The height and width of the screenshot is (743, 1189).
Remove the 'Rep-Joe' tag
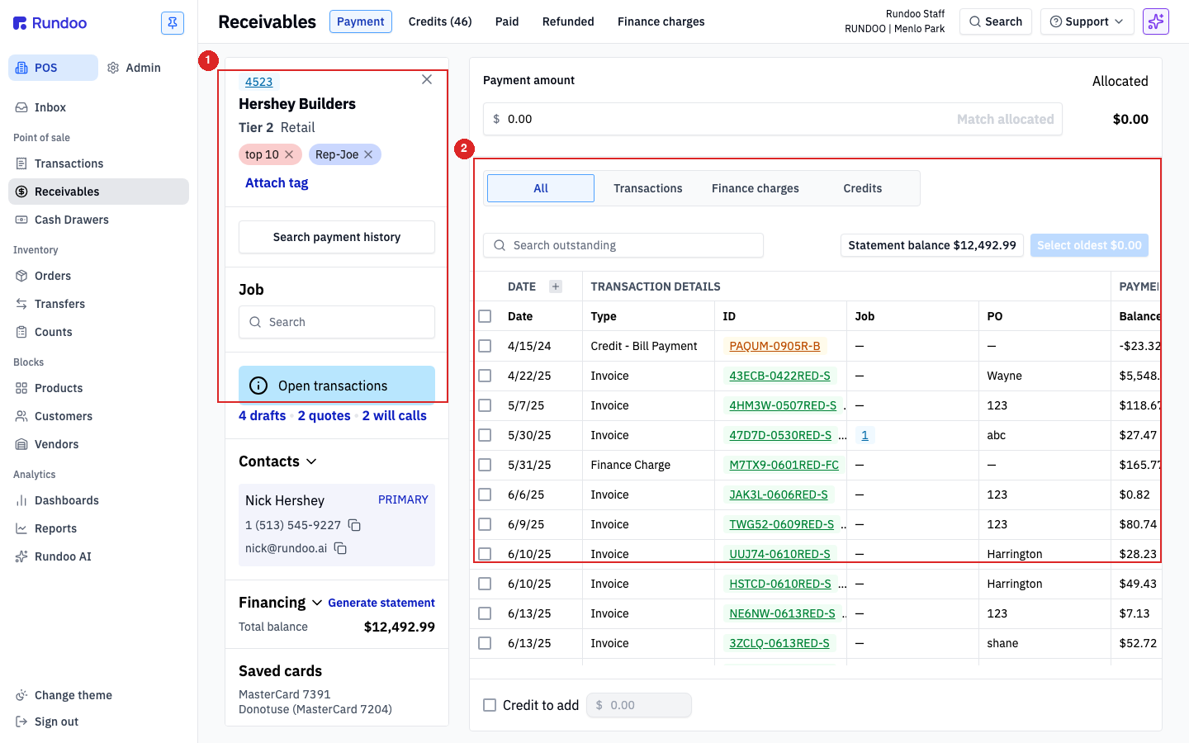pyautogui.click(x=368, y=154)
